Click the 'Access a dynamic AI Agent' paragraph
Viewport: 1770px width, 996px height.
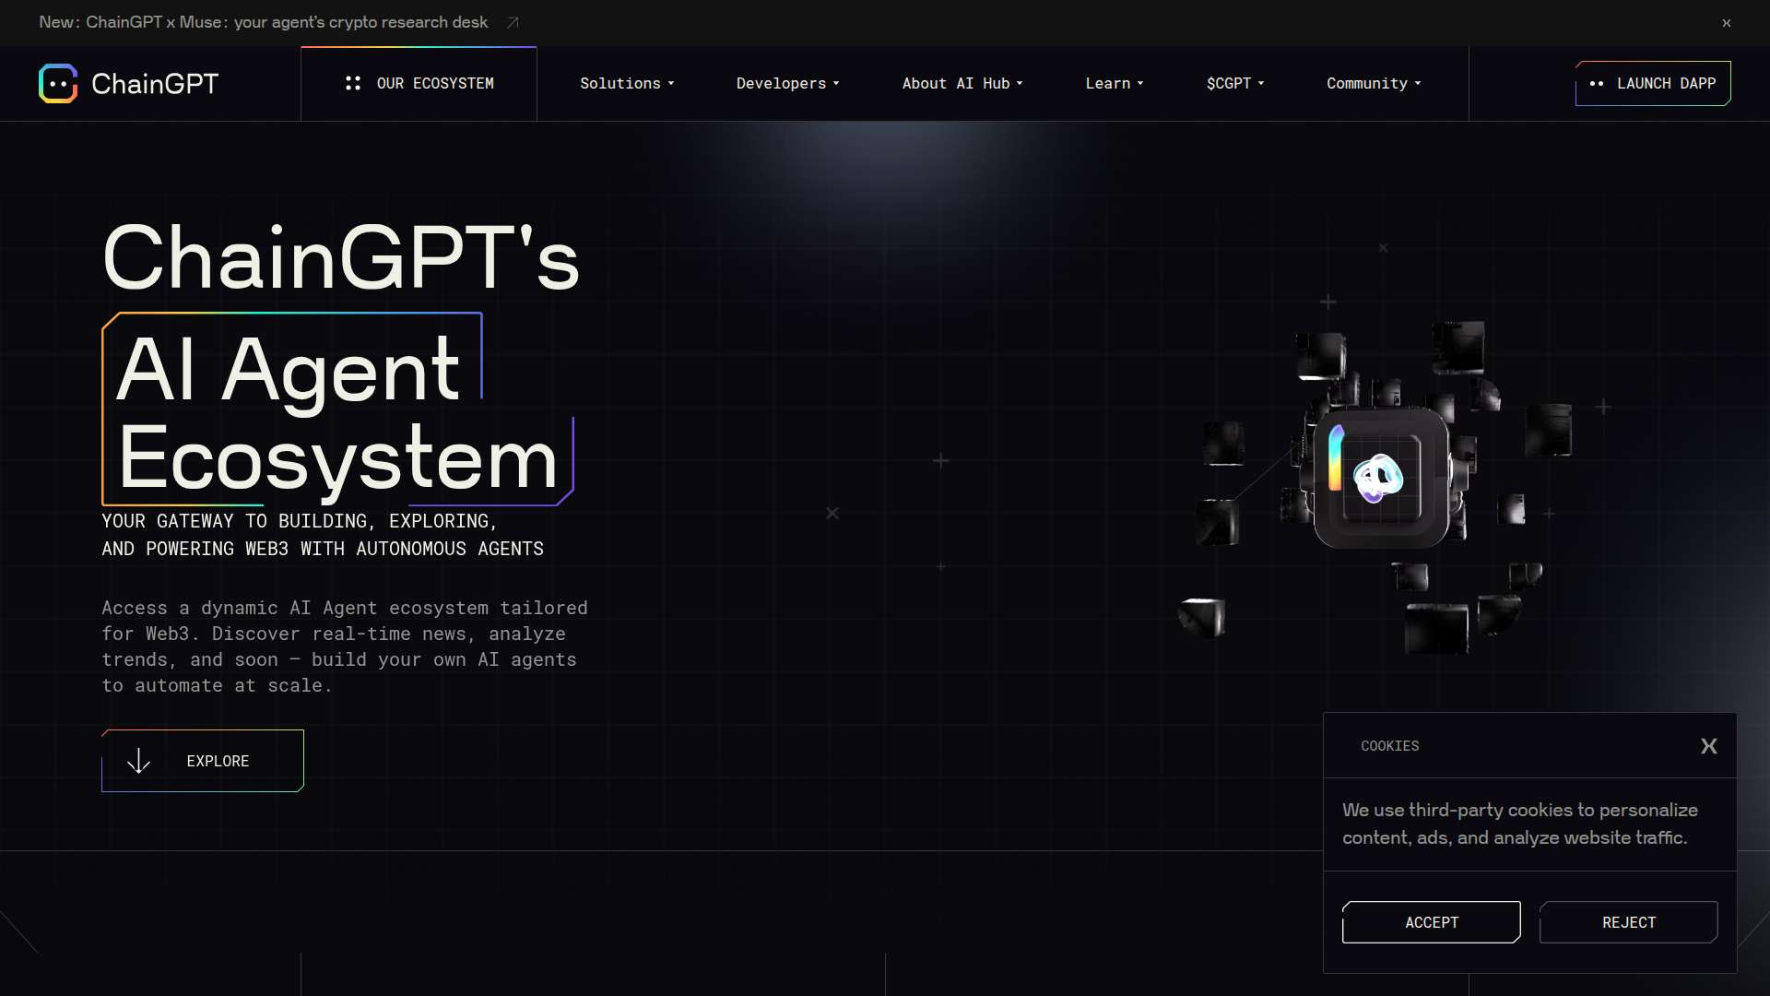click(345, 646)
